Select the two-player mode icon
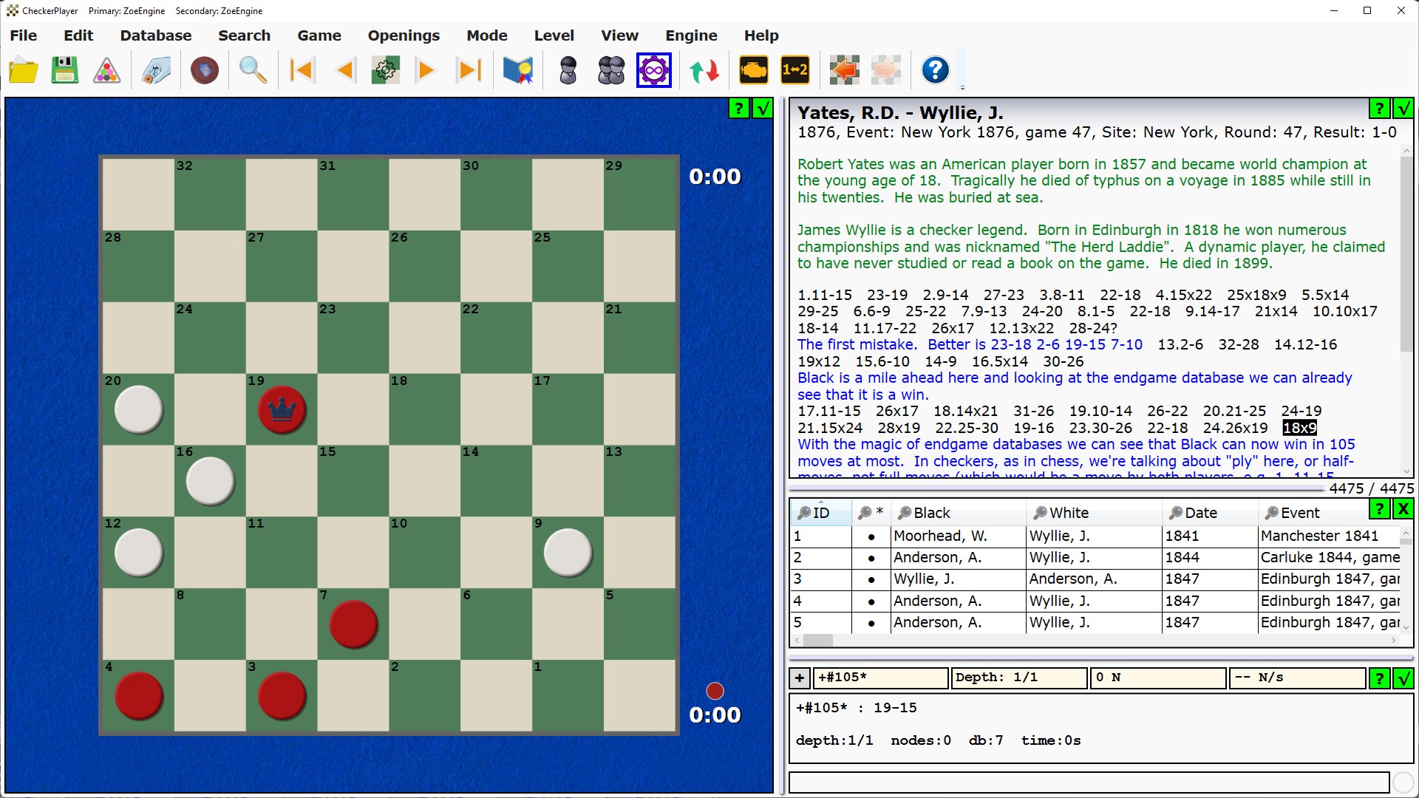This screenshot has height=798, width=1419. click(611, 71)
